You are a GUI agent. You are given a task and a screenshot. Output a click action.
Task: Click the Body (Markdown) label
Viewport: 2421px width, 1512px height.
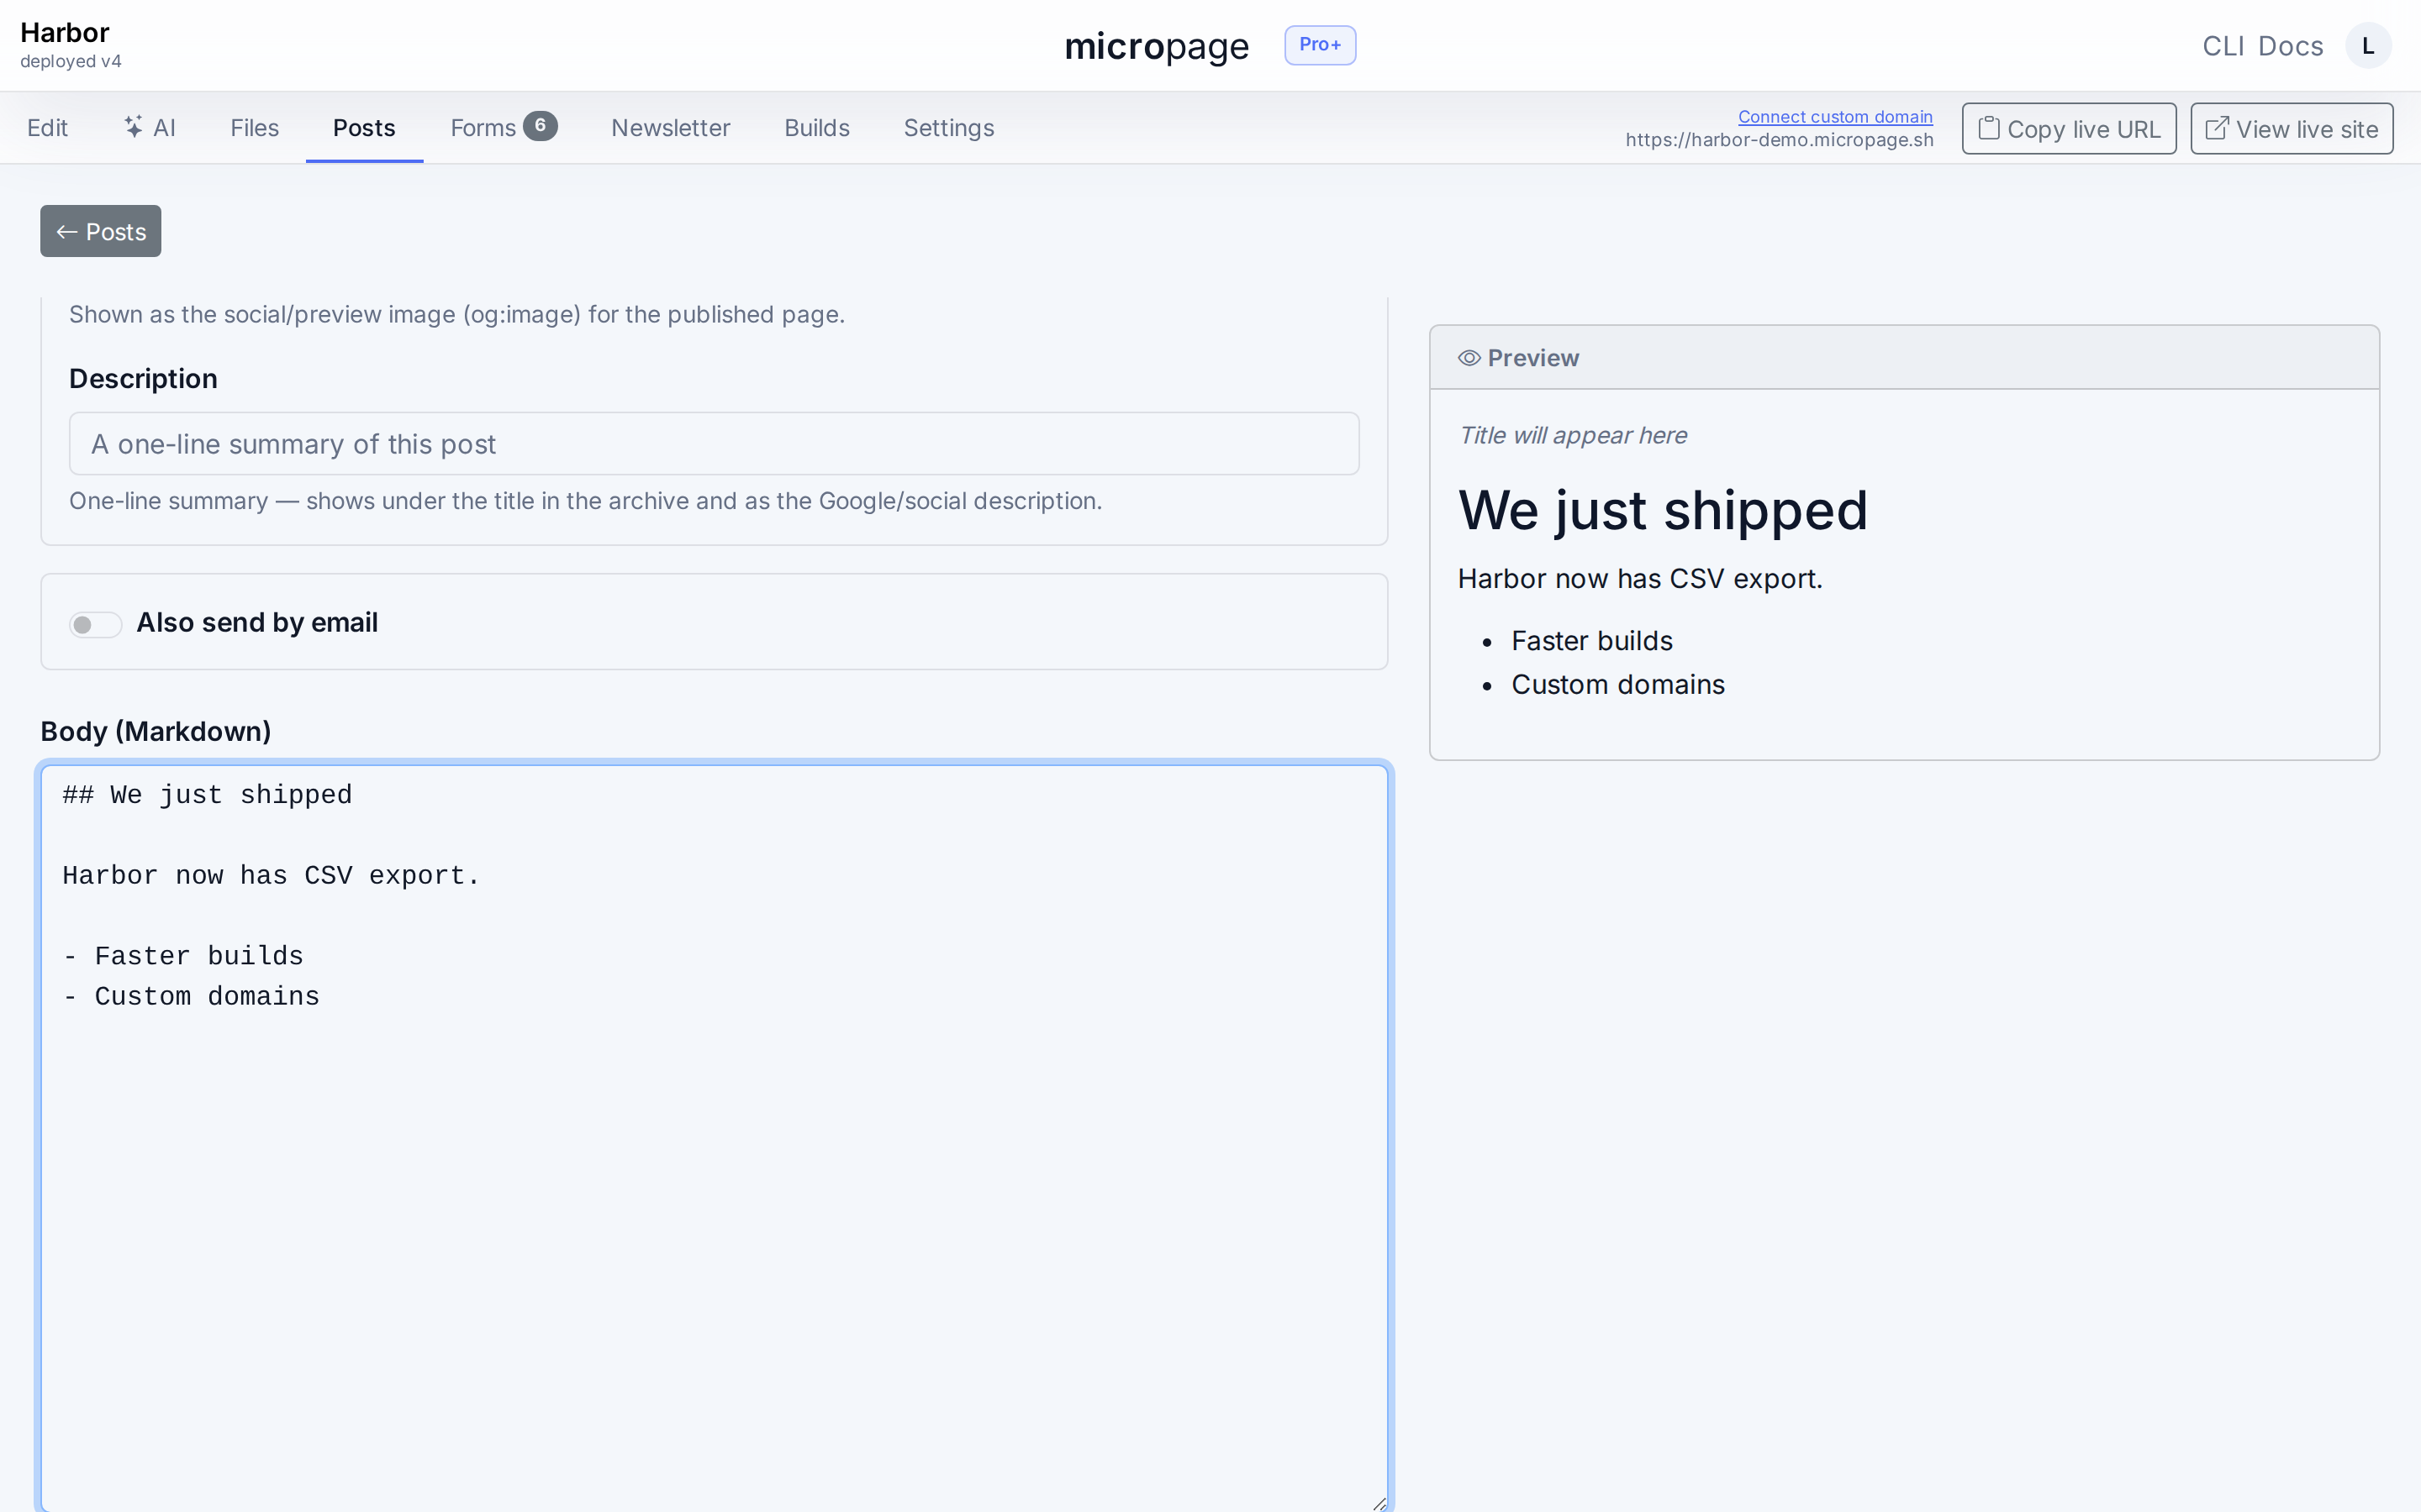coord(156,732)
